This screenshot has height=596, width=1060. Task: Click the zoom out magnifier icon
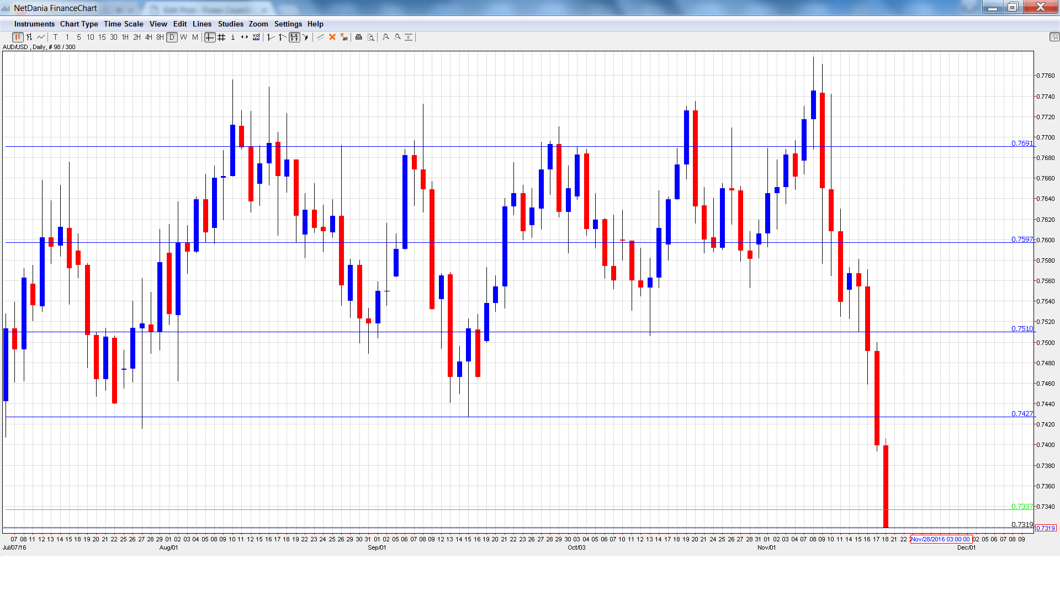click(397, 37)
